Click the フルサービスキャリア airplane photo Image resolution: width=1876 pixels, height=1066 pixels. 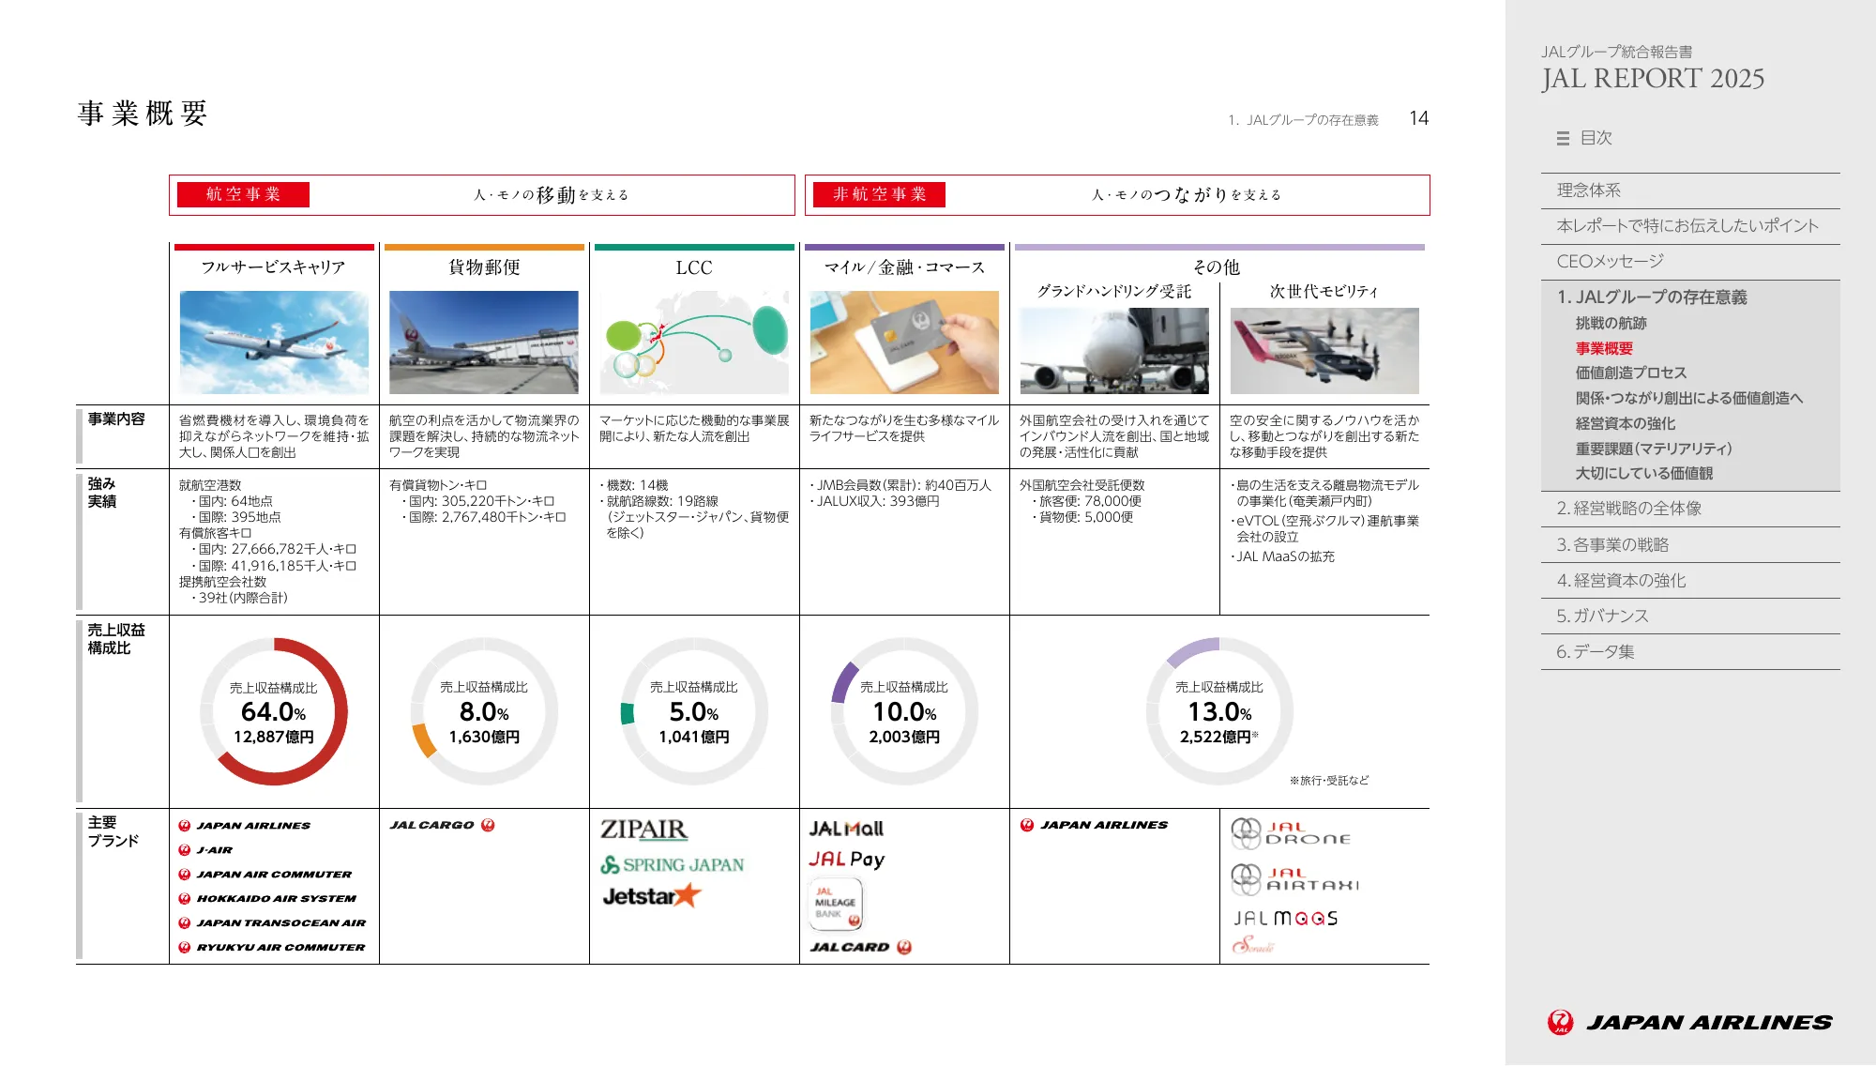click(274, 342)
